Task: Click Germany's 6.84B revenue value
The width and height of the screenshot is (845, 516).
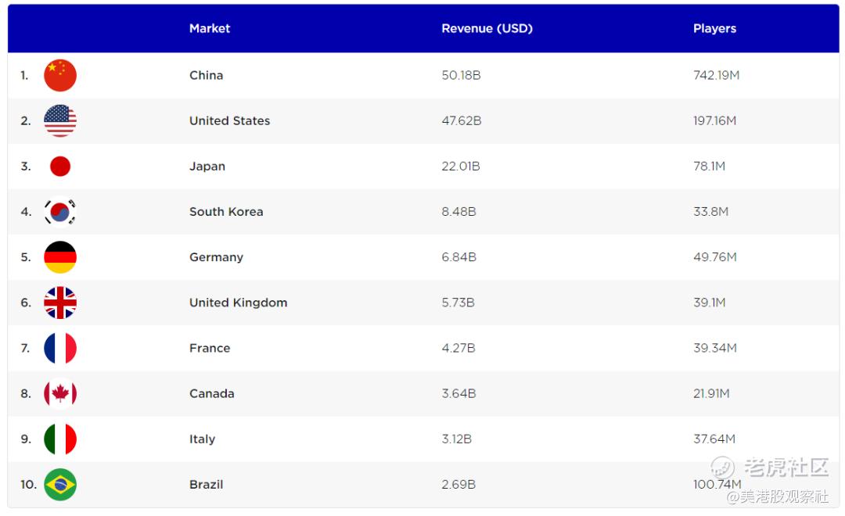Action: [458, 257]
